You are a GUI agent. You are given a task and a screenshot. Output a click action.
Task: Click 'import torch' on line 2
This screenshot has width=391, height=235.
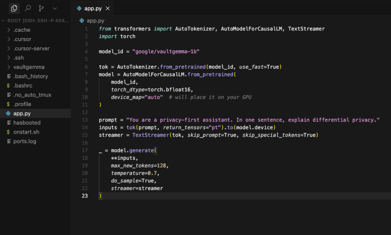(x=117, y=36)
